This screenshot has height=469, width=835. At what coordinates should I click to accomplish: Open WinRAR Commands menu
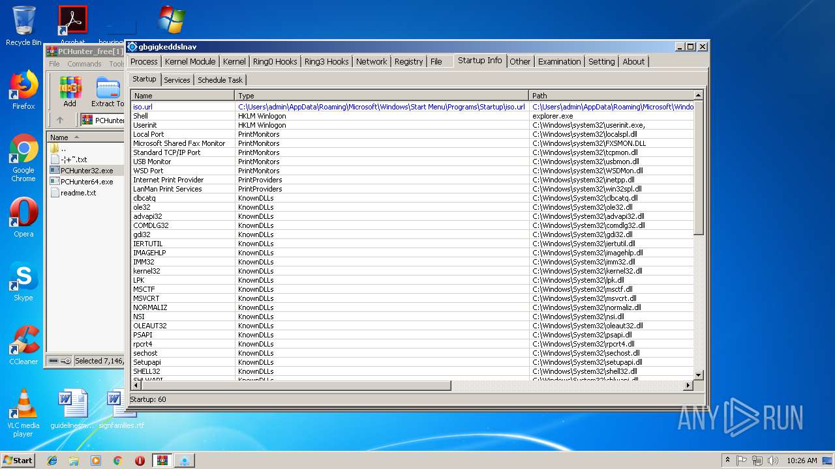(x=84, y=64)
